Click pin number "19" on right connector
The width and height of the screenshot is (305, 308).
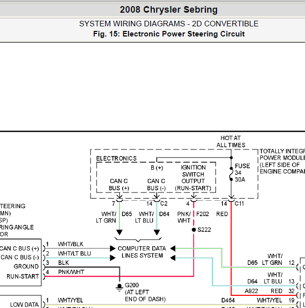pos(291,300)
